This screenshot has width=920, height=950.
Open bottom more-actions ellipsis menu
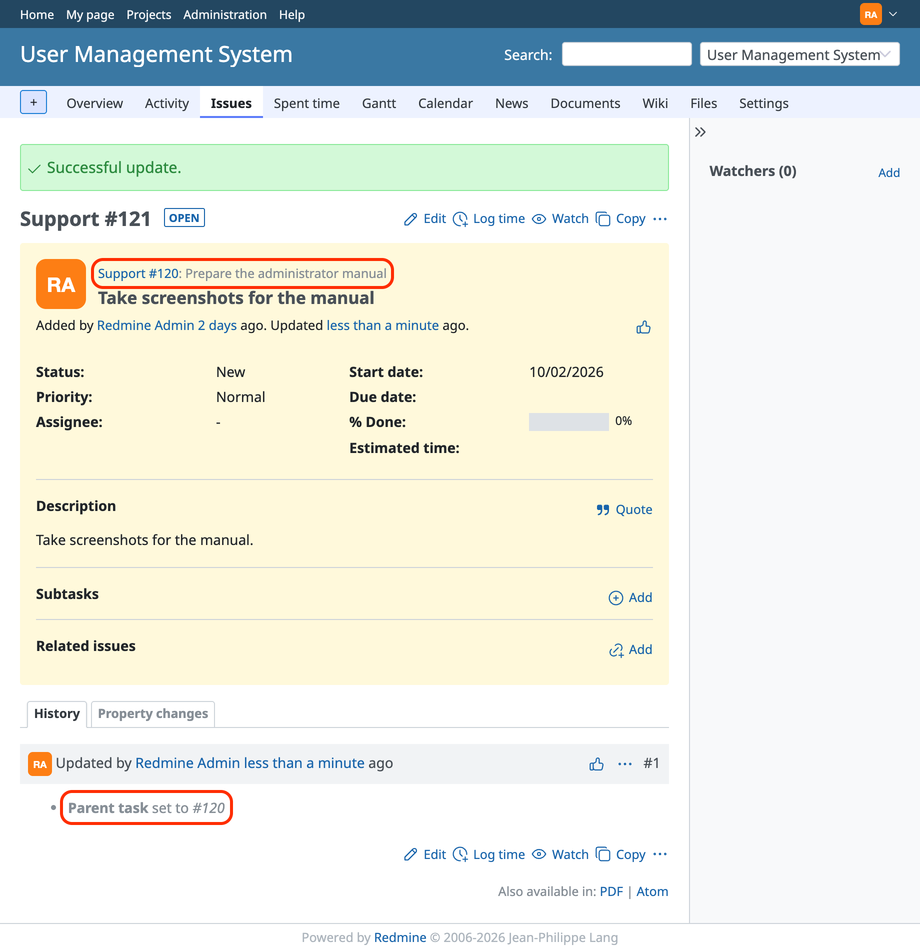point(660,854)
